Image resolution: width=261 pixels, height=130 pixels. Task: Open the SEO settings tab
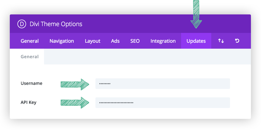point(135,41)
